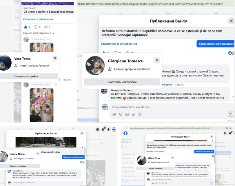
Task: Click the comment field in the Campania de recoltare dialog
Action: 182,180
